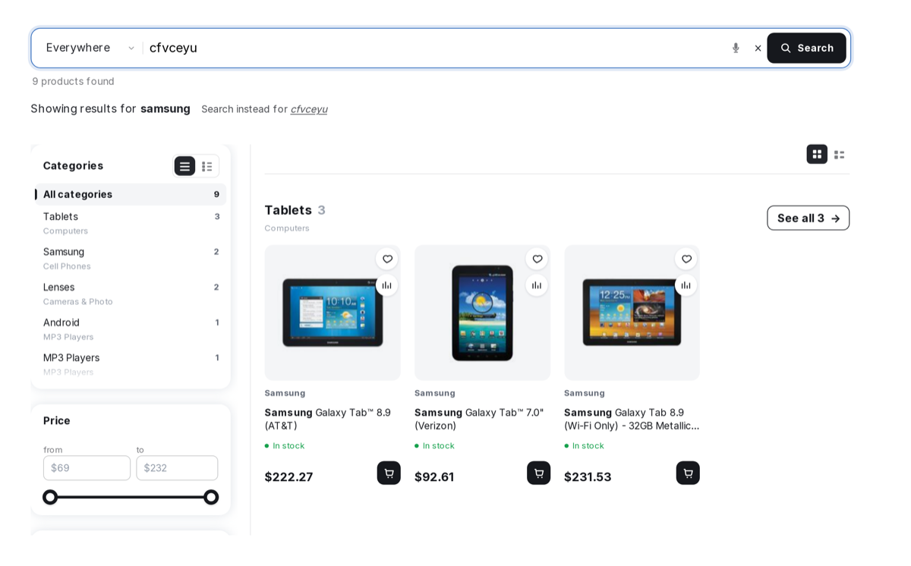Add Galaxy Tab 7.0 Verizon to cart
The width and height of the screenshot is (911, 566).
538,473
